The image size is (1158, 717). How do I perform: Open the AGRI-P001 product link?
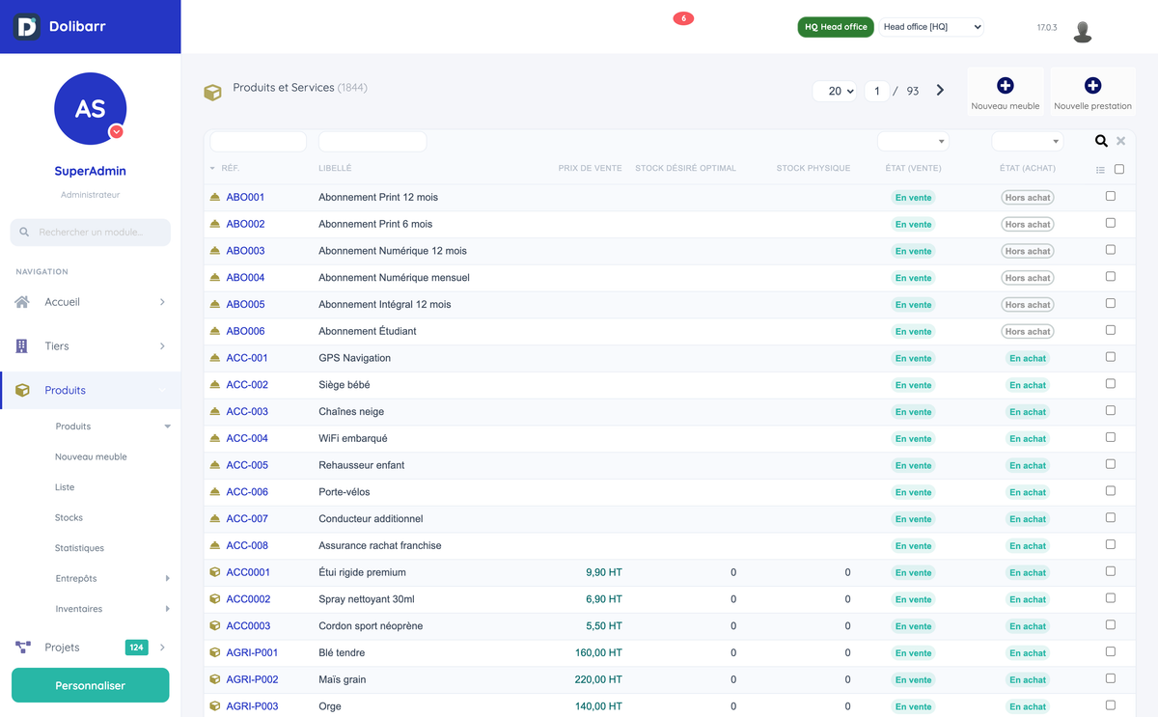click(252, 652)
